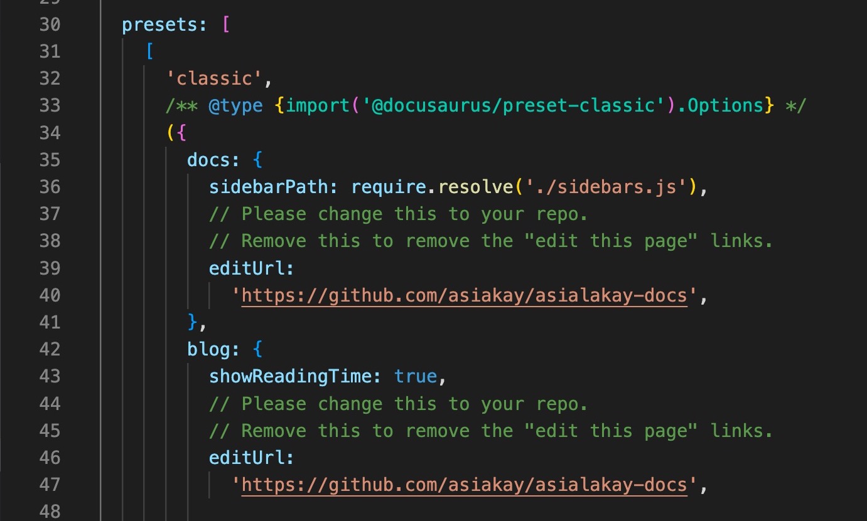Select line number 36 in the gutter
Screen dimensions: 867x521
(x=50, y=187)
